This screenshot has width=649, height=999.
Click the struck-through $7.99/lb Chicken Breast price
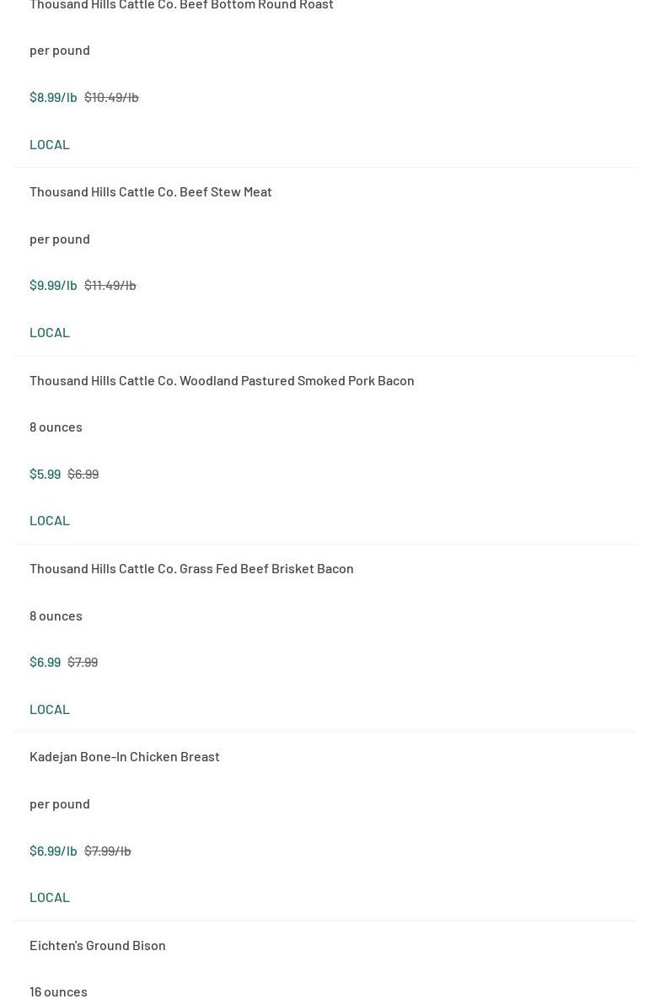107,851
